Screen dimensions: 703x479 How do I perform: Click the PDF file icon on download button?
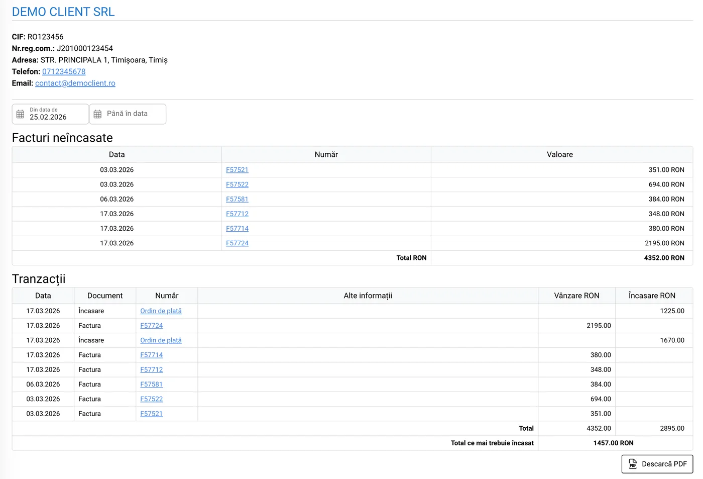coord(633,464)
